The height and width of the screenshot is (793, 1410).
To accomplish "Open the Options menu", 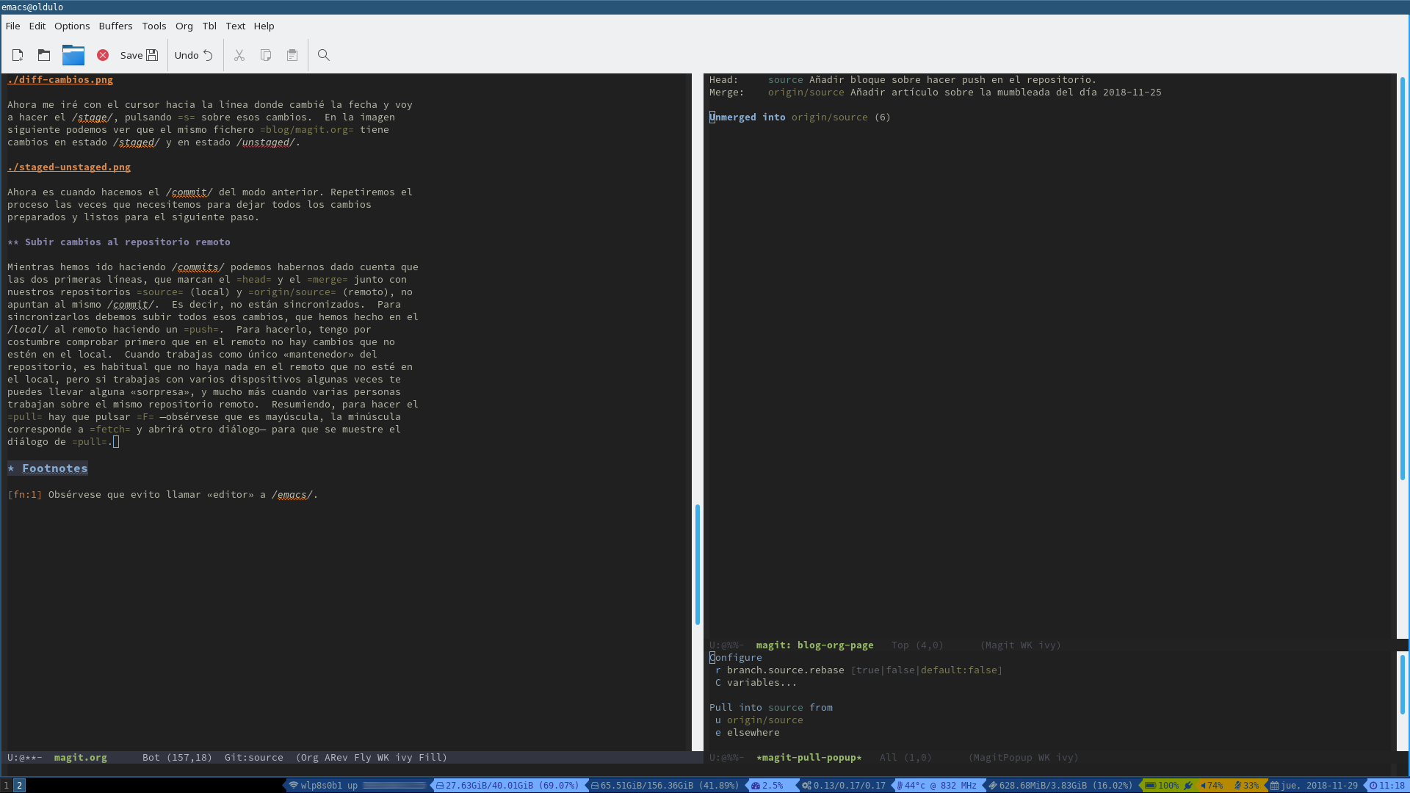I will [x=72, y=26].
